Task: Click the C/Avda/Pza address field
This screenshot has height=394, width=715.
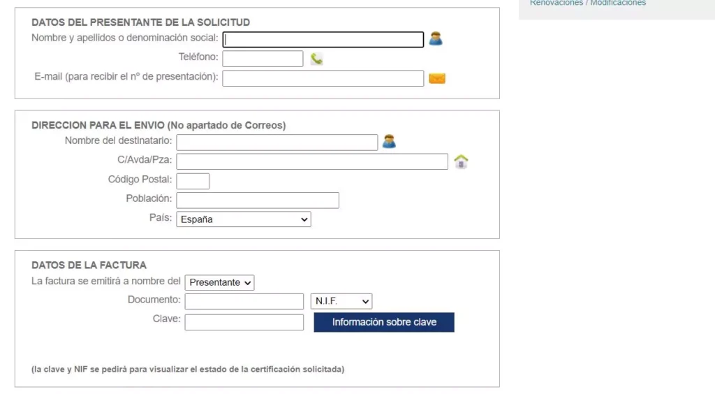Action: (312, 161)
